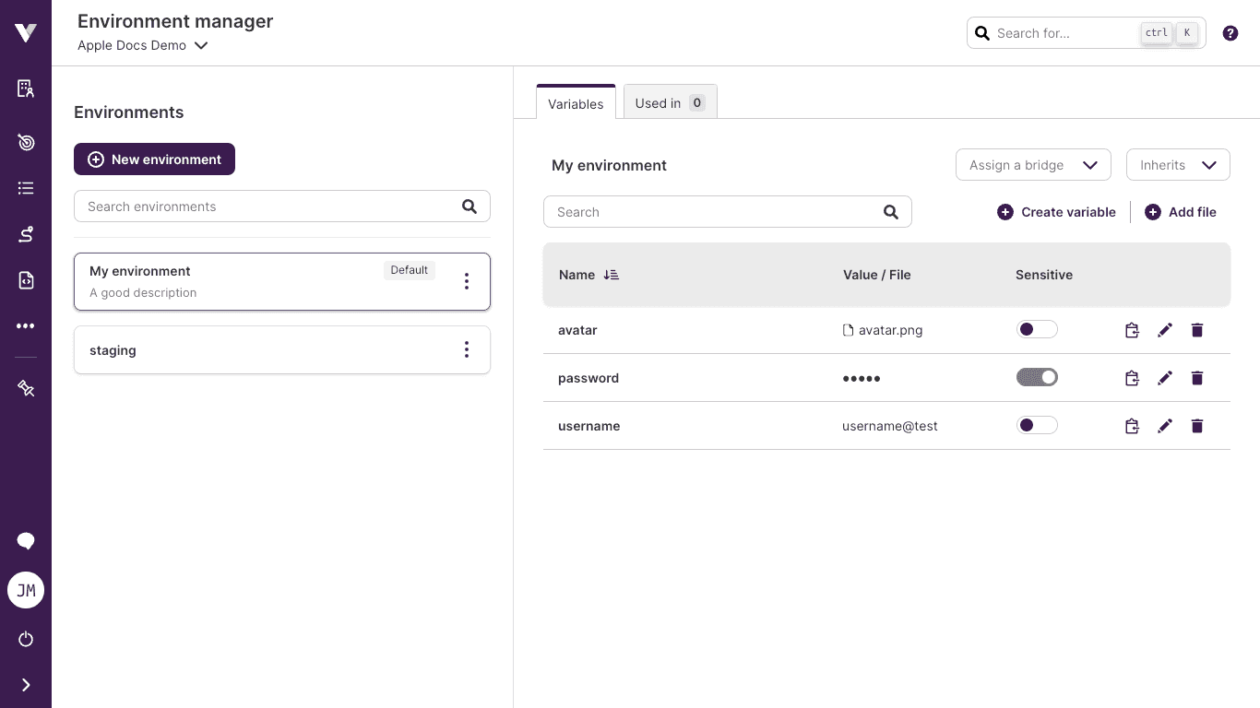Copy the password variable to clipboard
The width and height of the screenshot is (1260, 708).
1132,378
